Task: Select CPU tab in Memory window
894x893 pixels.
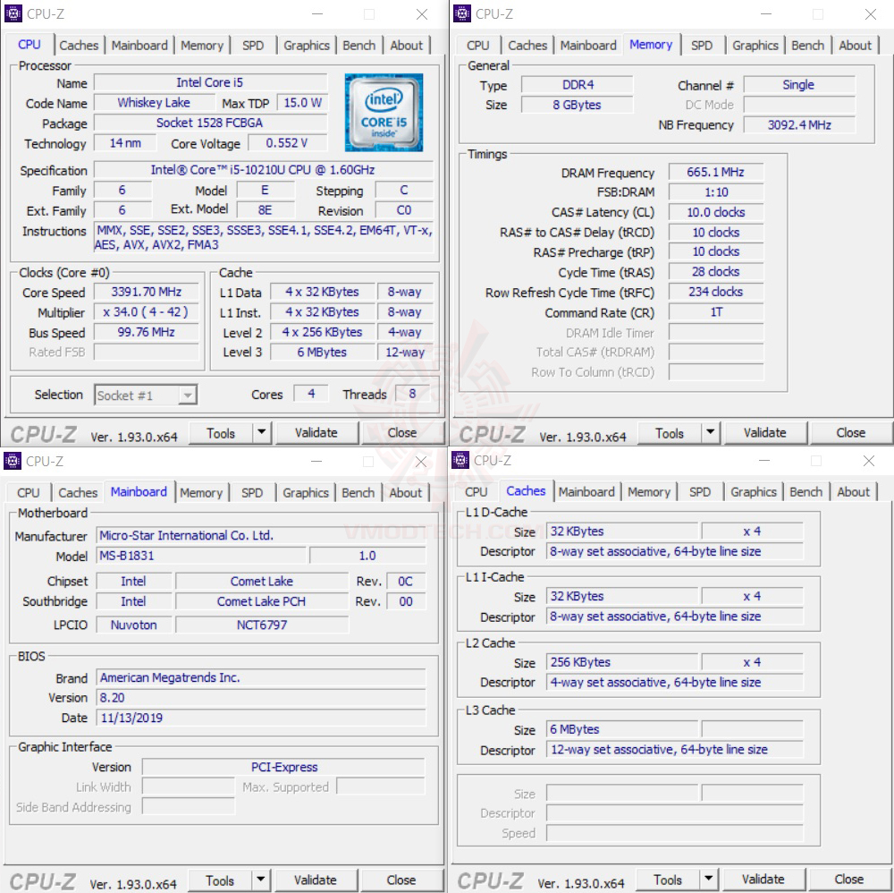Action: (x=477, y=45)
